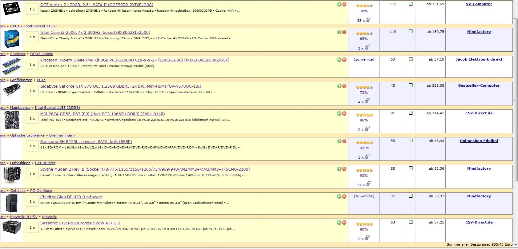Click green plus icon for MSI P67A-GD55
The width and height of the screenshot is (518, 249).
tap(339, 113)
